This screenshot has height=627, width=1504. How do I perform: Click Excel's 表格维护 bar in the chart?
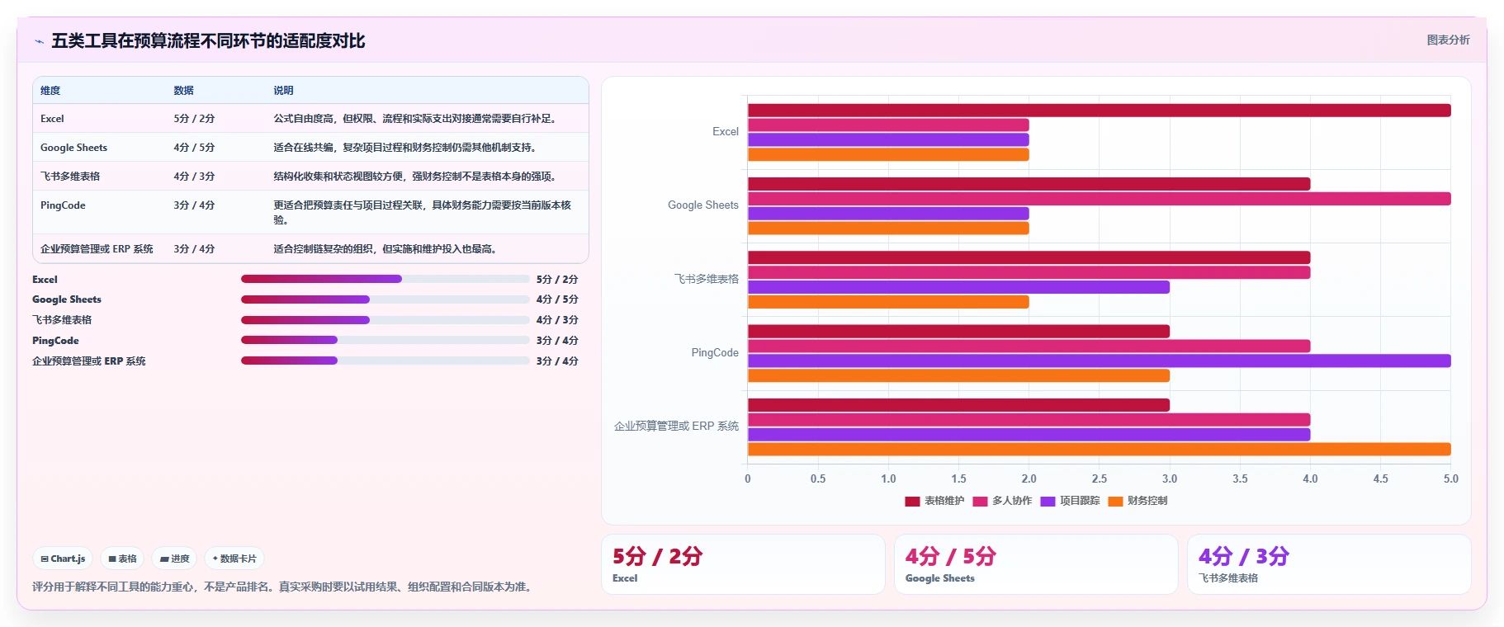pyautogui.click(x=1099, y=111)
